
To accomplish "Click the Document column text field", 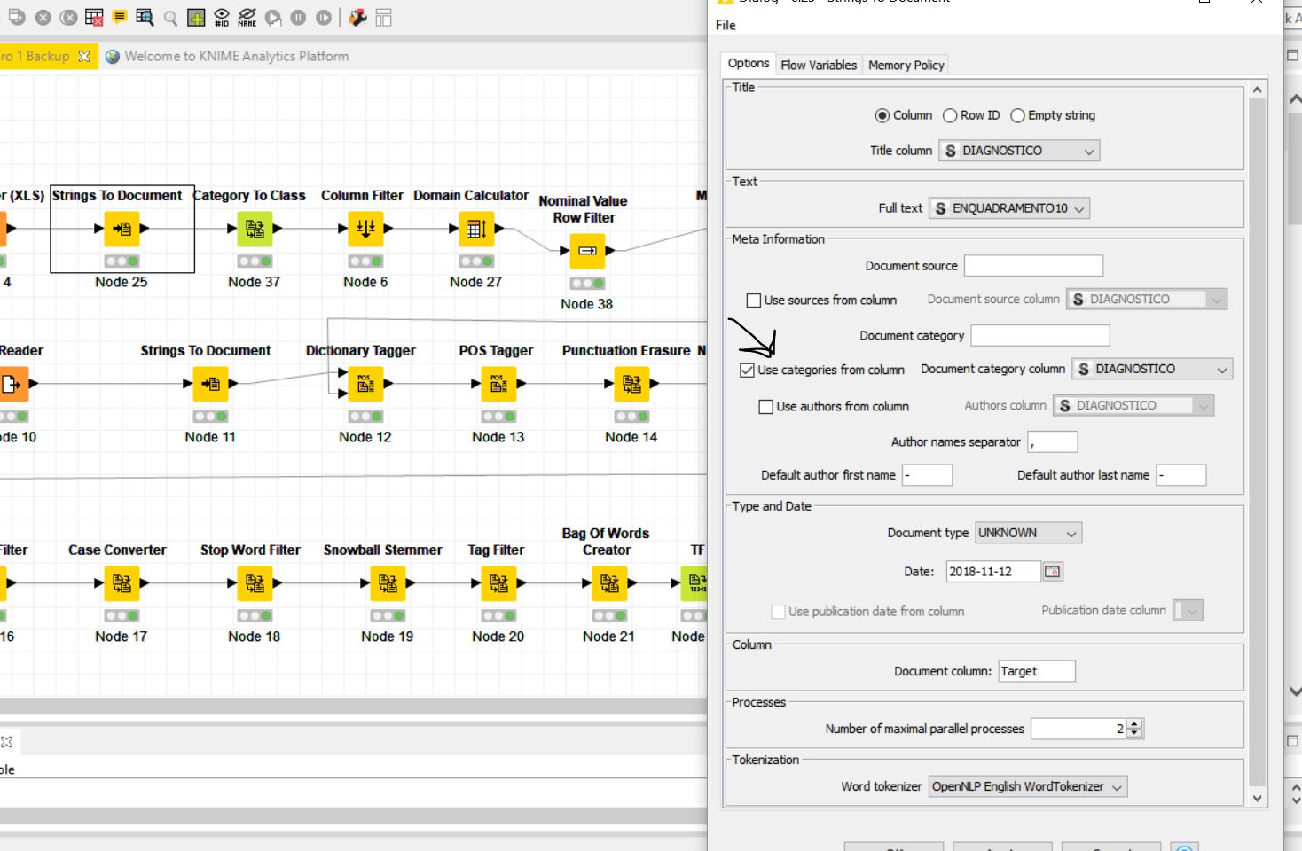I will [1036, 671].
